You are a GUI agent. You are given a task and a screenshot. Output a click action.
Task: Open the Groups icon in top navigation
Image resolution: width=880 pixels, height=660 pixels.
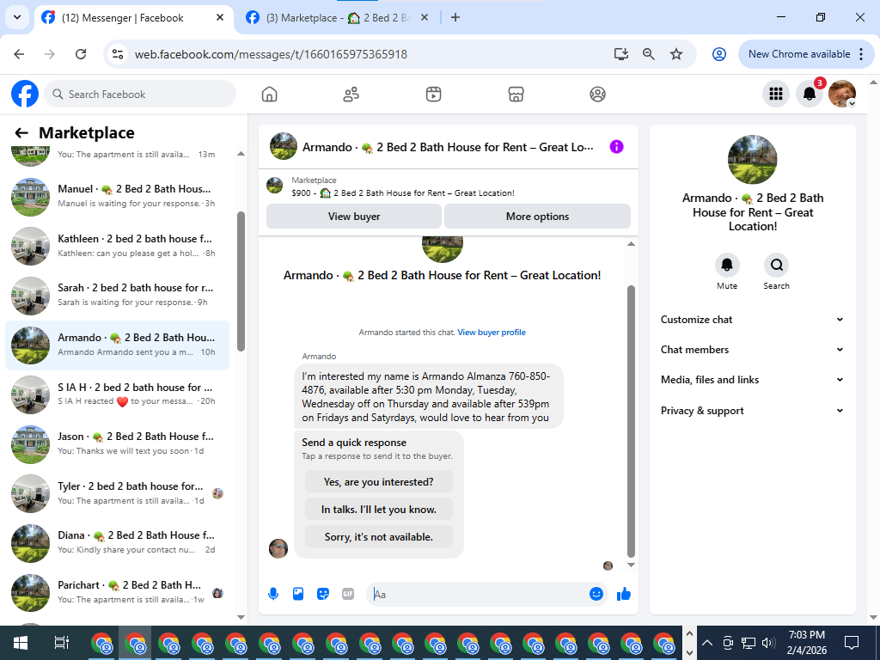598,95
